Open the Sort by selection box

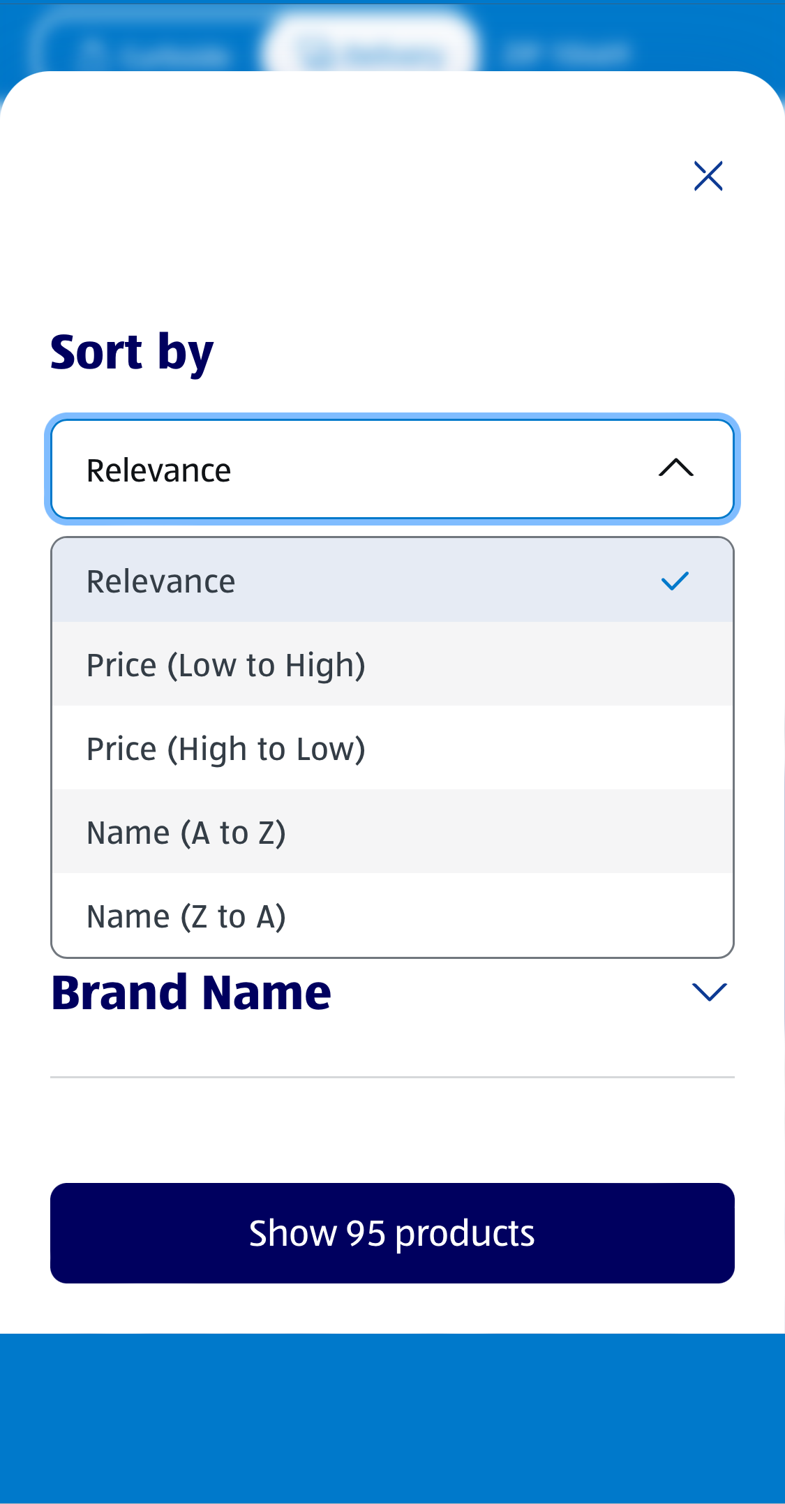pos(392,468)
